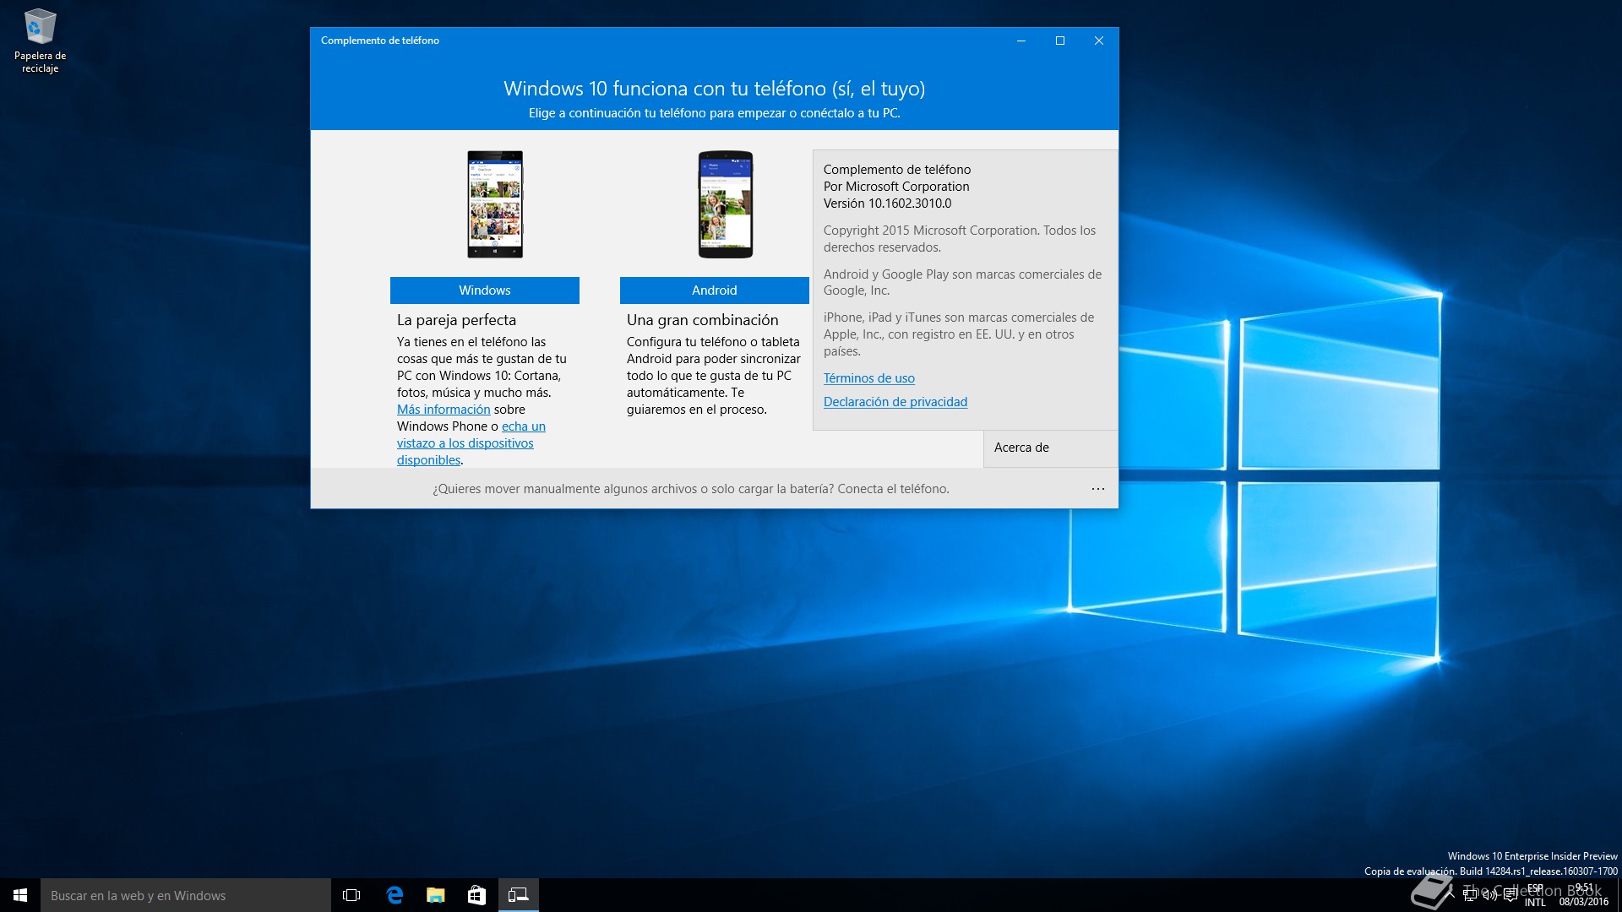The width and height of the screenshot is (1622, 912).
Task: Click Phone Companion taskbar icon
Action: [x=518, y=895]
